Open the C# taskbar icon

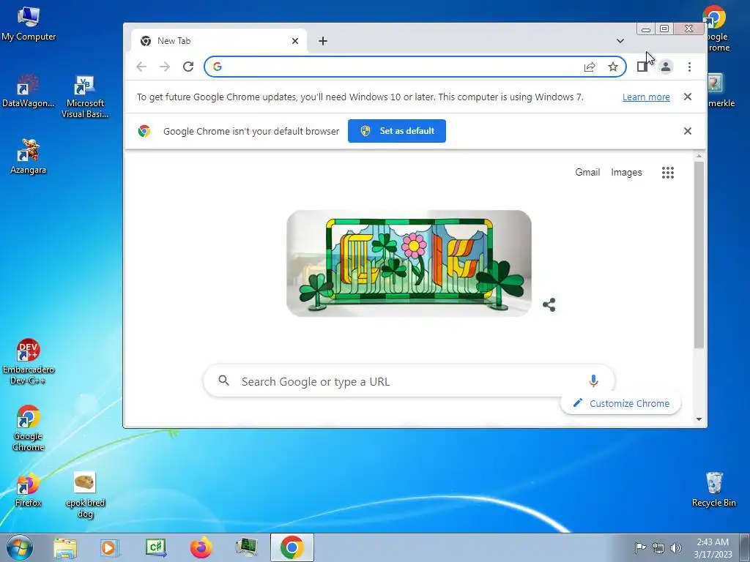coord(155,547)
